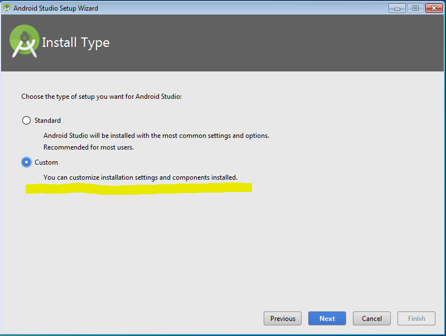Click the yellow highlight stroke
This screenshot has height=336, width=446.
[139, 189]
